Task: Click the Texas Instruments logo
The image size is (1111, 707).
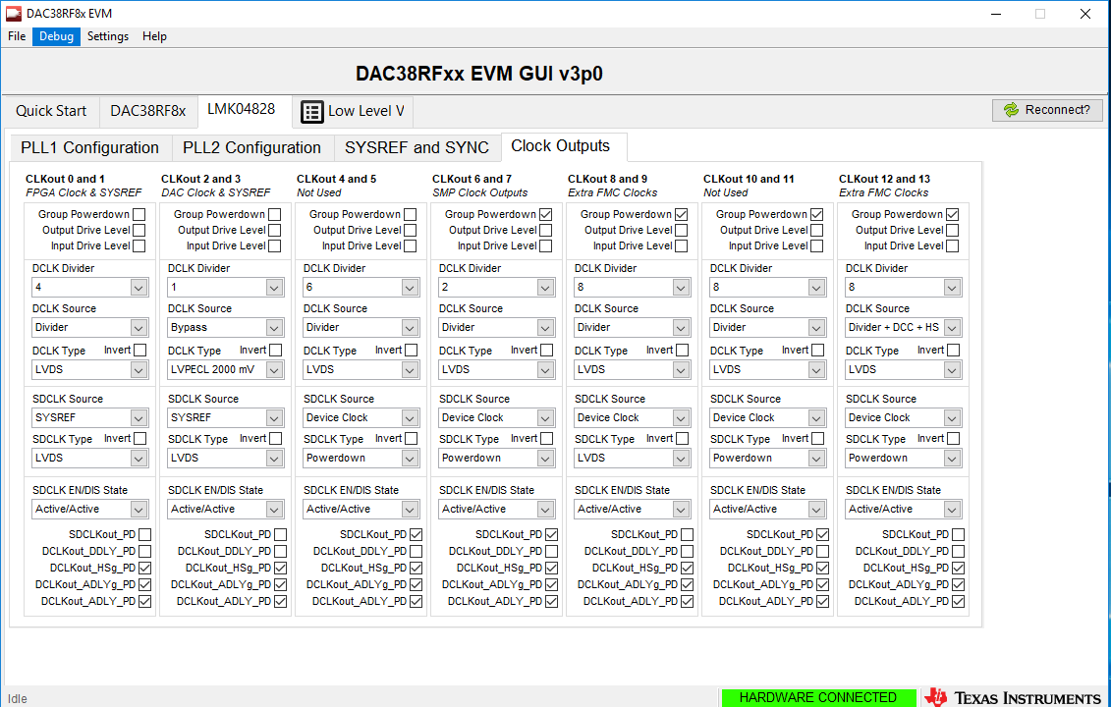Action: (x=1014, y=698)
